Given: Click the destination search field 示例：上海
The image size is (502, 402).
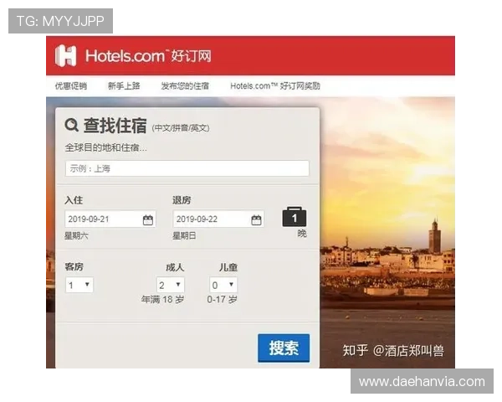Looking at the screenshot, I should point(187,168).
